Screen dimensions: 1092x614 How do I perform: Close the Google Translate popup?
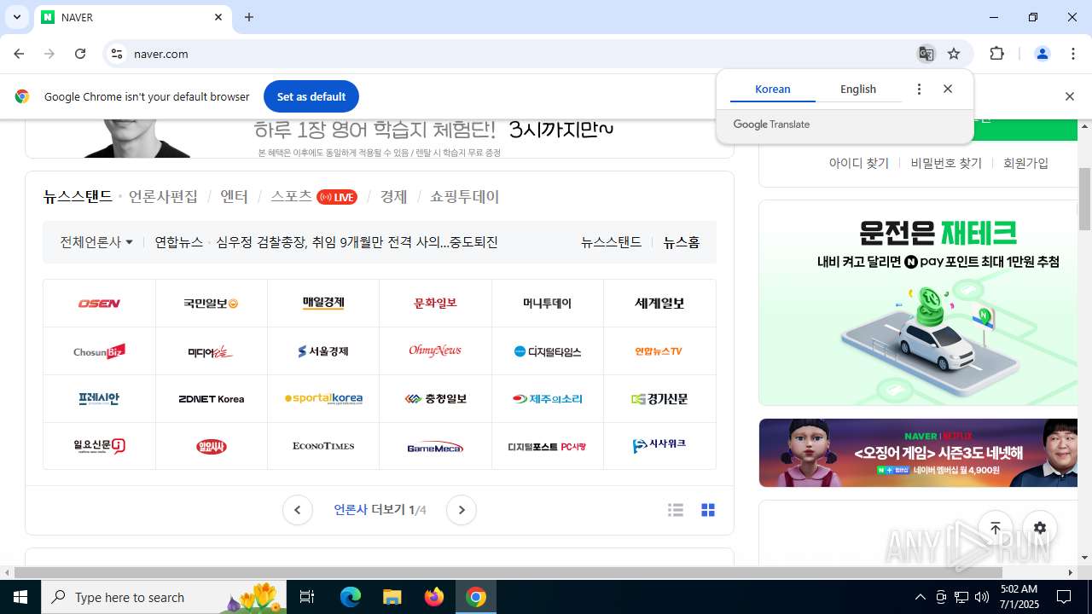[x=948, y=89]
